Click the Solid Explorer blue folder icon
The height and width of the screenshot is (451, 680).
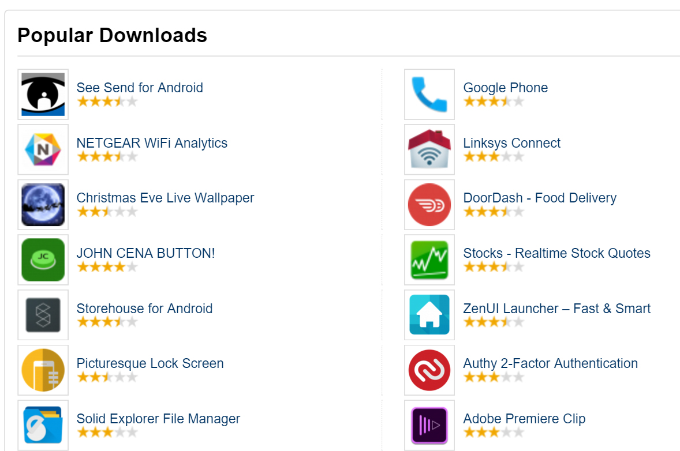pyautogui.click(x=43, y=425)
